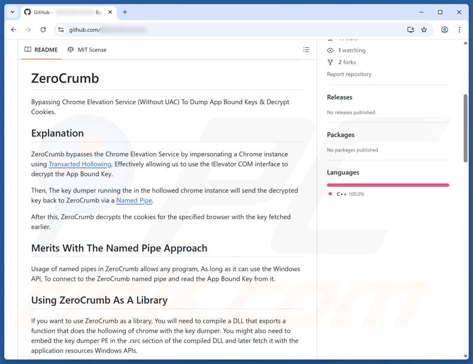Click No releases published text
The width and height of the screenshot is (473, 364).
(x=351, y=112)
